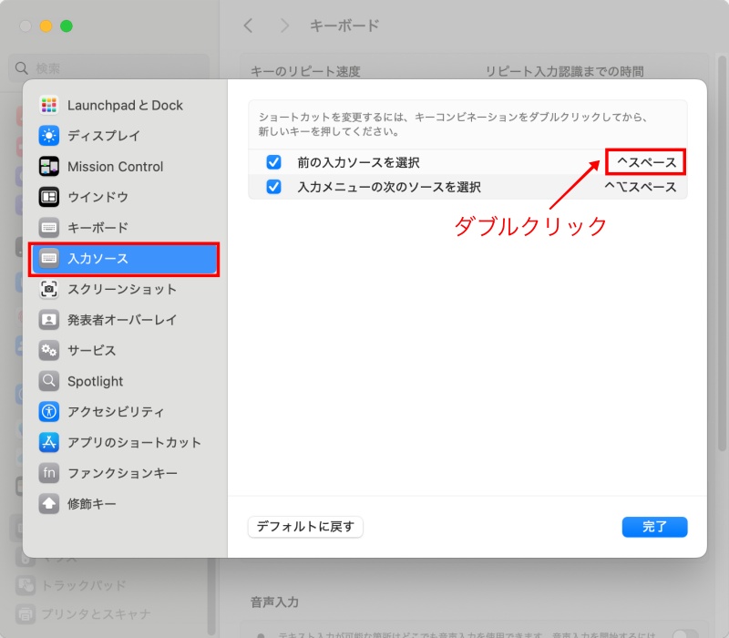Image resolution: width=729 pixels, height=638 pixels.
Task: Open the Spotlight magnifier icon
Action: click(x=49, y=381)
